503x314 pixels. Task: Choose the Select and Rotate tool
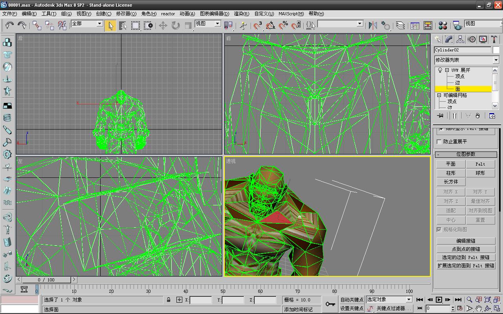coord(175,26)
